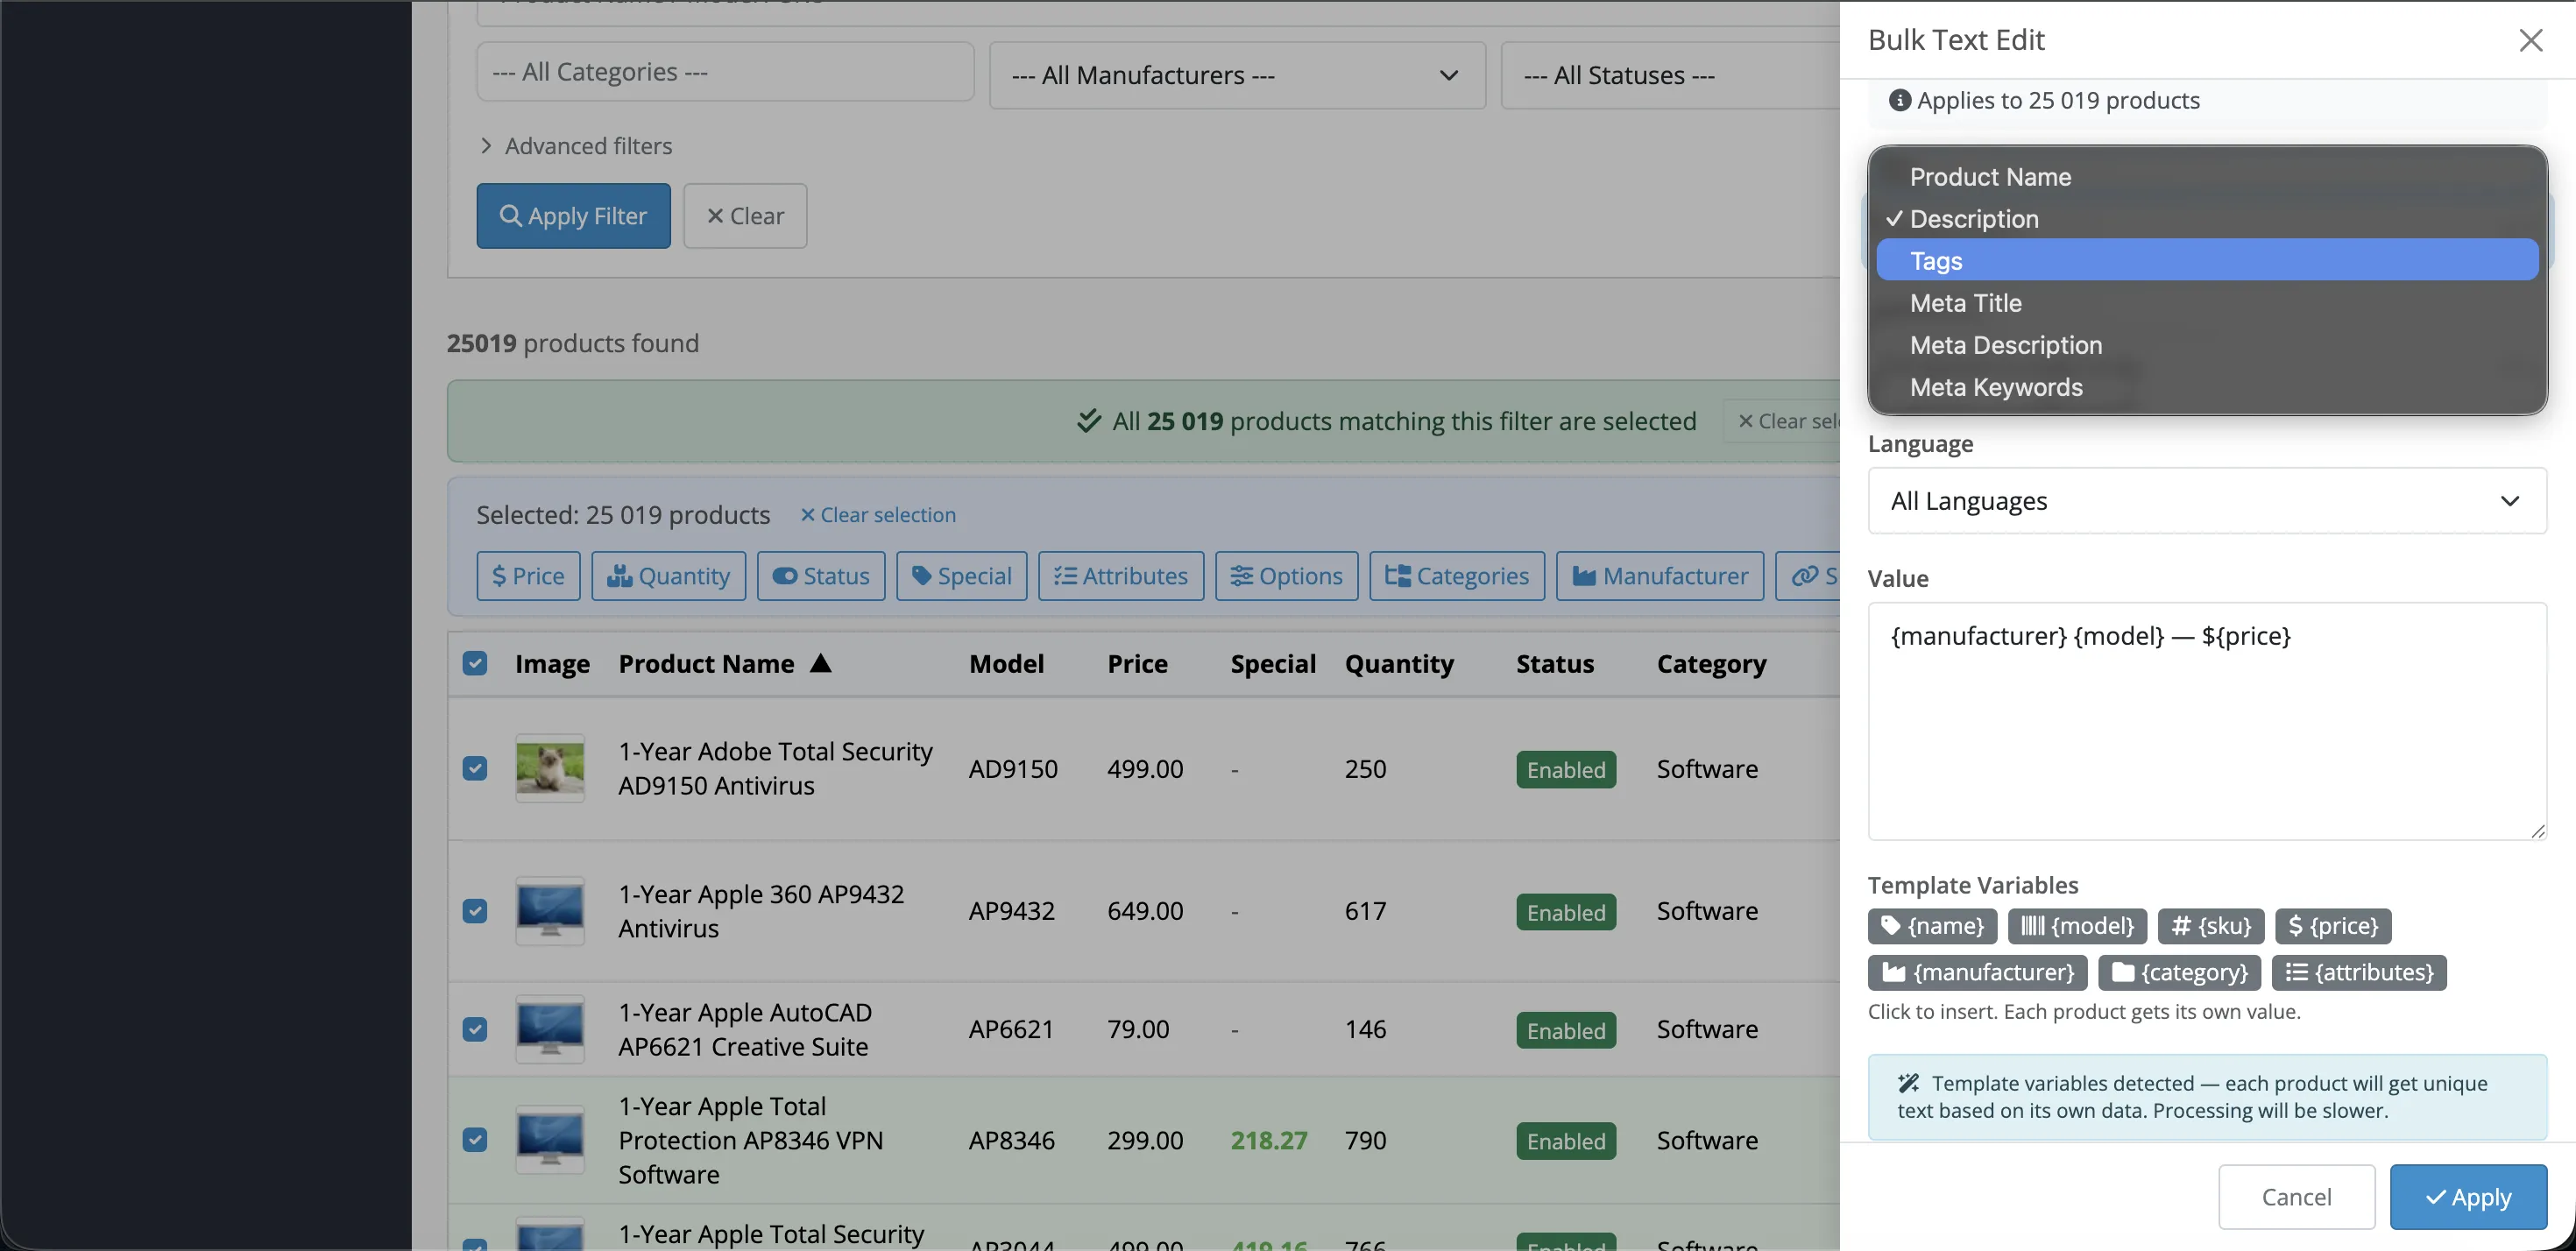Sort by Product Name column

click(725, 664)
